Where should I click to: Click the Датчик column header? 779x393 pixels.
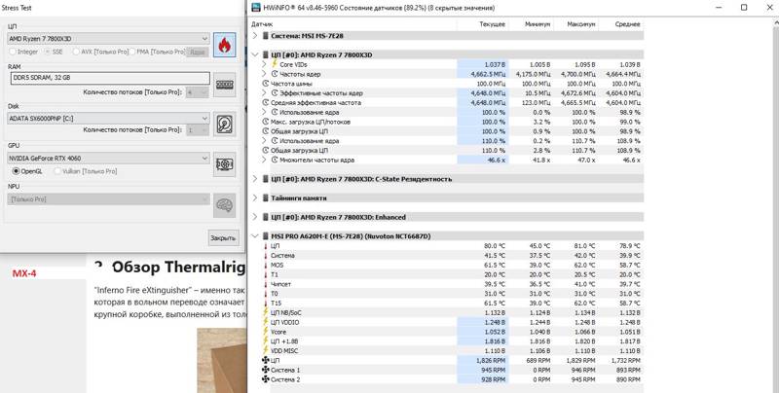(262, 24)
